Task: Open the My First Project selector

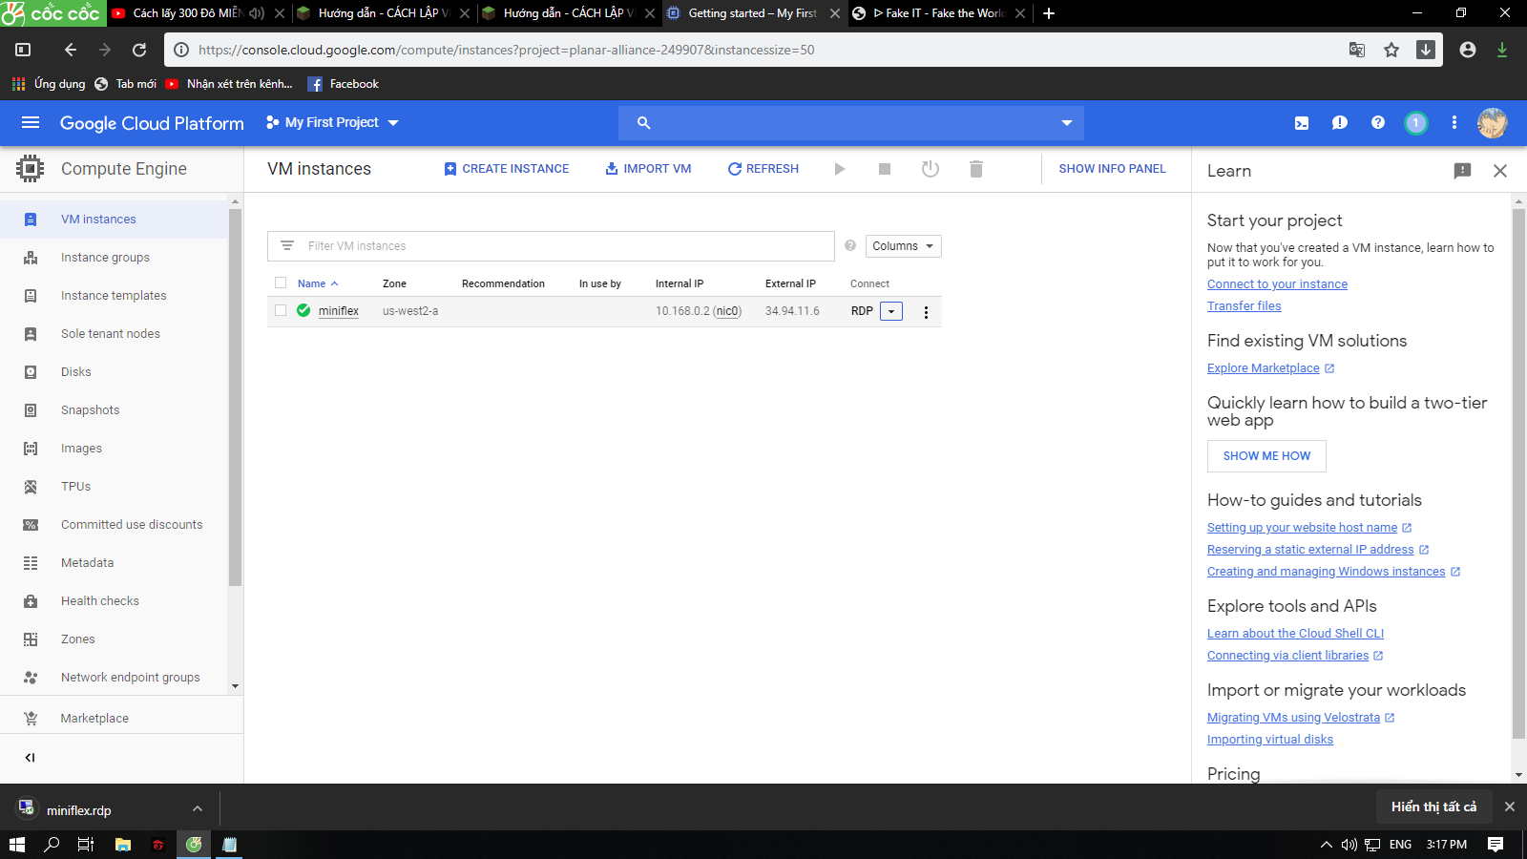Action: tap(332, 122)
